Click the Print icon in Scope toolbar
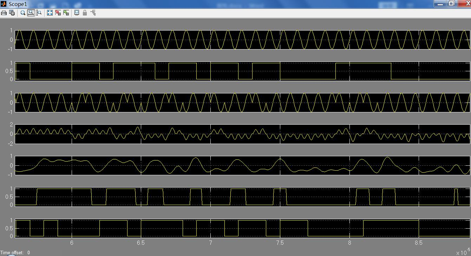 point(4,13)
